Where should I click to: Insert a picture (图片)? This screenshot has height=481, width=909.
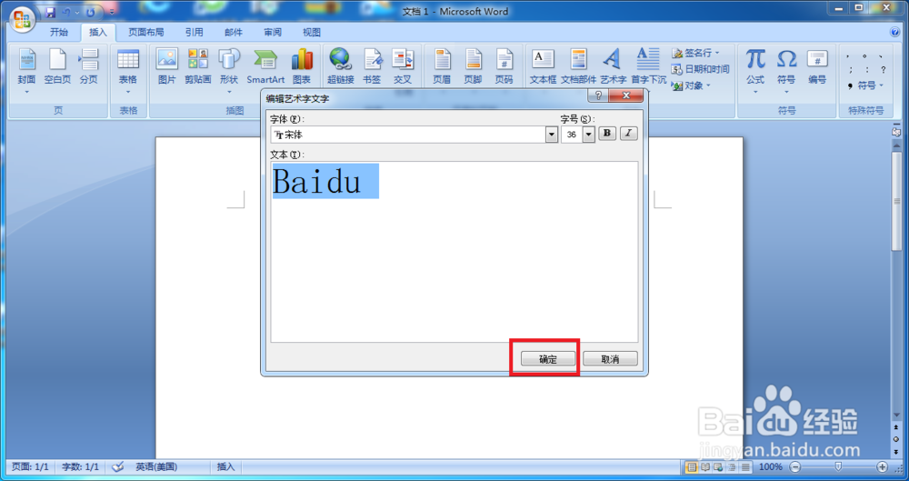[x=167, y=66]
